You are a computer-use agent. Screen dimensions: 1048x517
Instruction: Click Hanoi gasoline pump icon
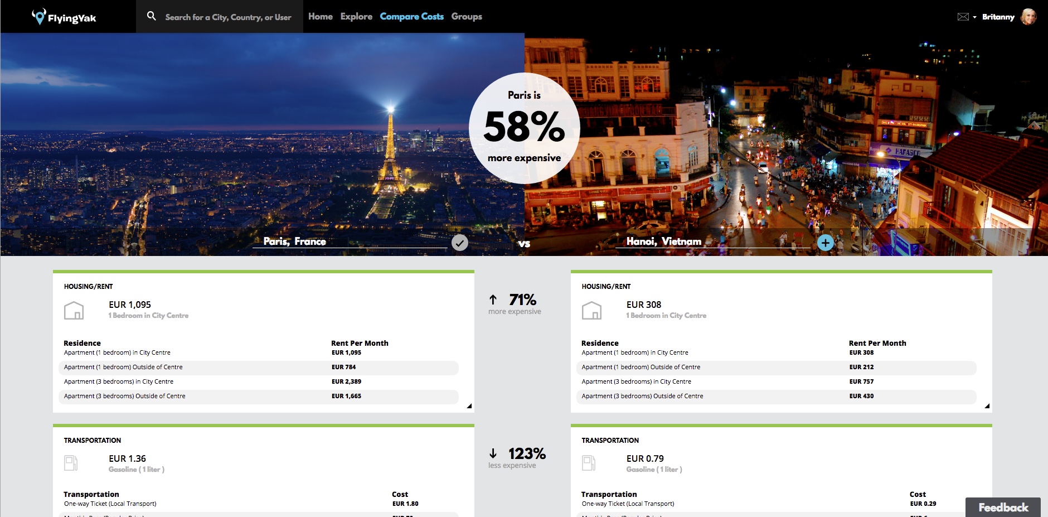589,463
